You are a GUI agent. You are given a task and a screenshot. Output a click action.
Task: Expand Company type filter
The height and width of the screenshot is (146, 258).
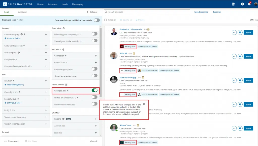tap(46, 59)
